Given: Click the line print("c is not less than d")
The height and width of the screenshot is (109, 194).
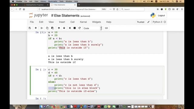Looking at the screenshot, I should 76,85.
